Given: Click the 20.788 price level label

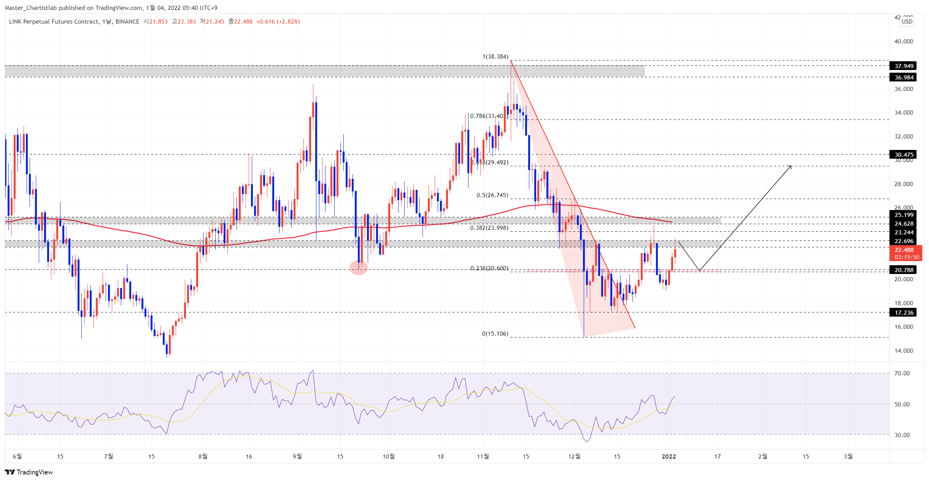Looking at the screenshot, I should (903, 270).
